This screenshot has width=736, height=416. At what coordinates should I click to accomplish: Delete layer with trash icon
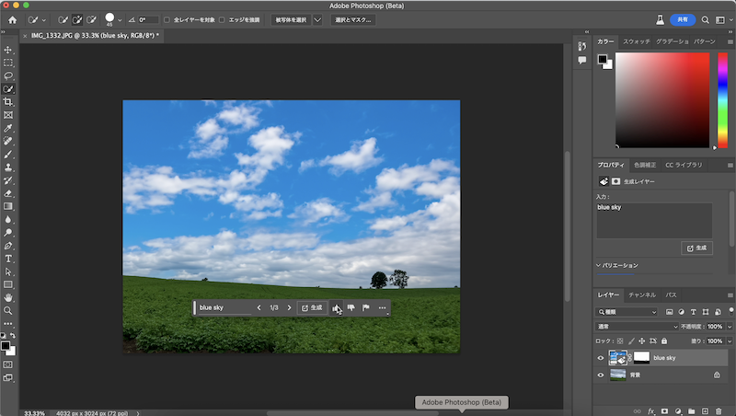point(719,411)
